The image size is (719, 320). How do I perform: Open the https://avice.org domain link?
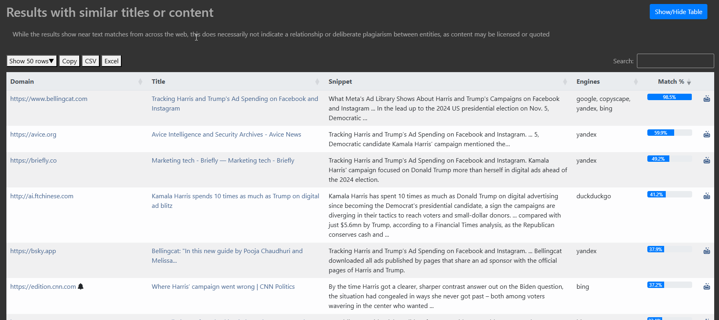pyautogui.click(x=33, y=134)
